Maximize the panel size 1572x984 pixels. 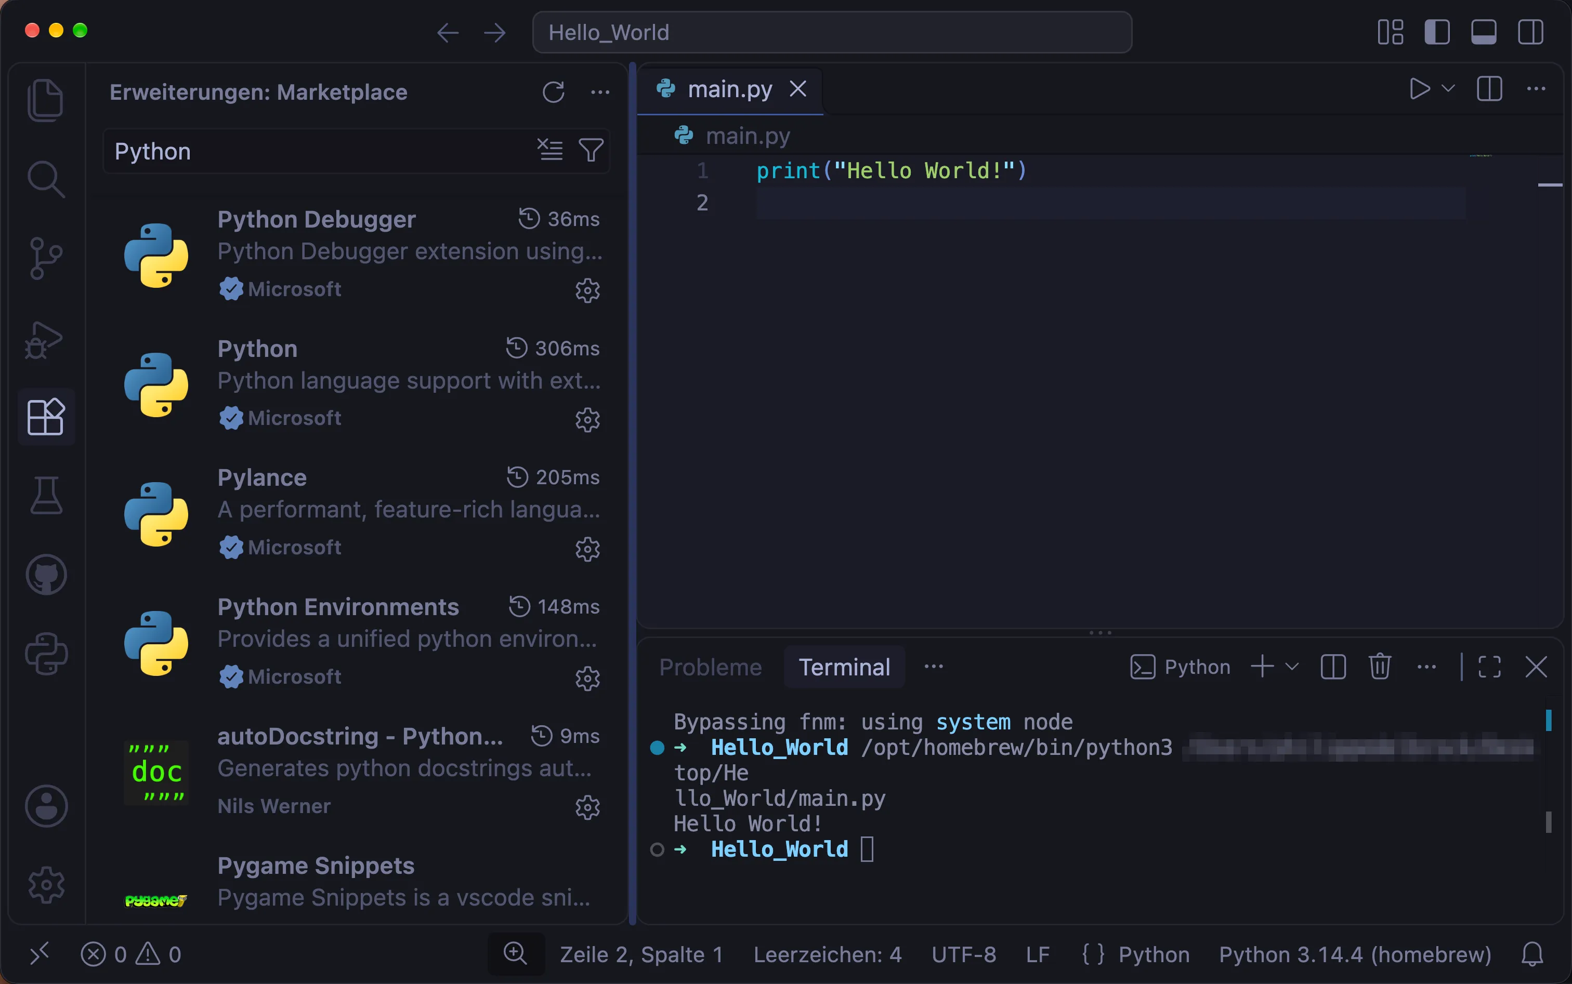pos(1489,667)
